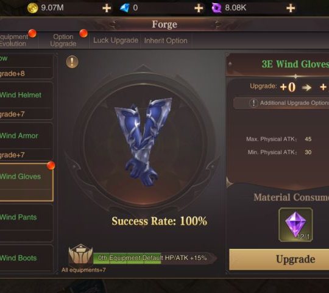This screenshot has width=329, height=293.
Task: Select the purple gem material slot
Action: click(295, 225)
